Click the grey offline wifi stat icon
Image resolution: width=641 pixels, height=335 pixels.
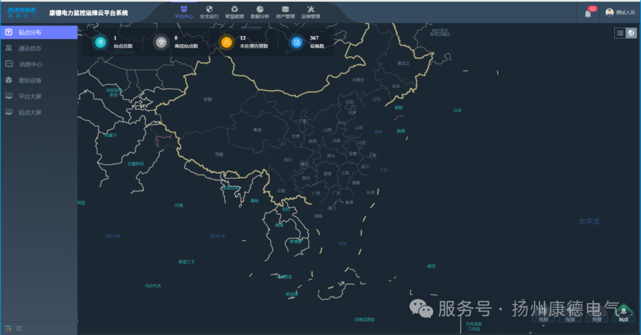point(161,42)
